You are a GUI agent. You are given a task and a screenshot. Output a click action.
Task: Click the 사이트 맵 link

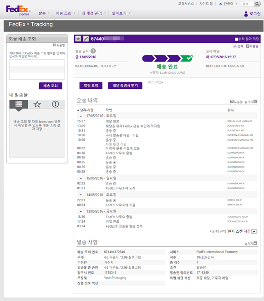click(206, 4)
